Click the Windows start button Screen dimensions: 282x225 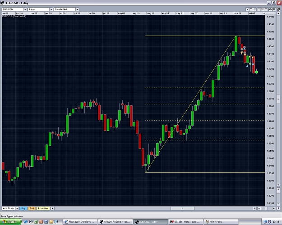tap(10, 222)
